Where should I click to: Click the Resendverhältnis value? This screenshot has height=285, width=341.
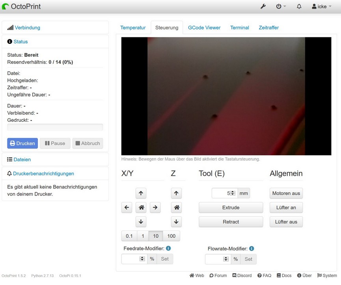coord(61,62)
